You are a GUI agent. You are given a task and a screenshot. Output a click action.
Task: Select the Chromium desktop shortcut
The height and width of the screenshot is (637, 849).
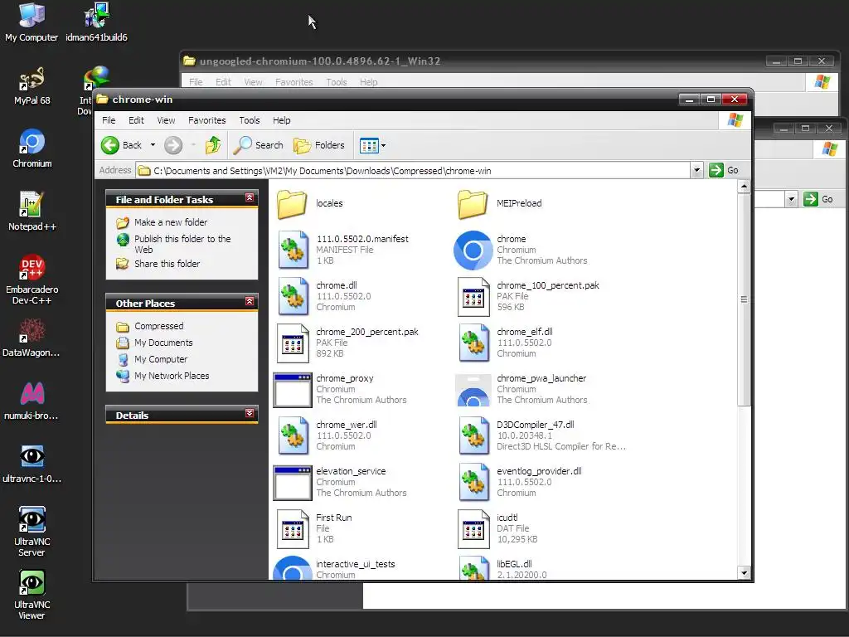[x=32, y=149]
